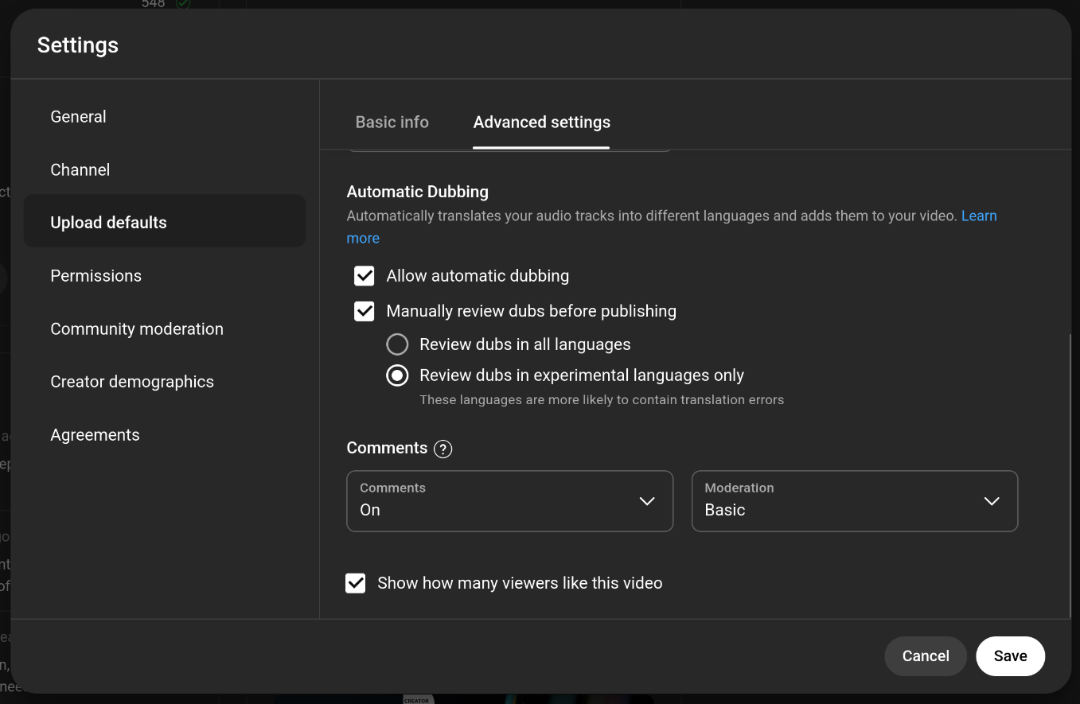Select the Advanced settings tab
1080x704 pixels.
point(541,123)
